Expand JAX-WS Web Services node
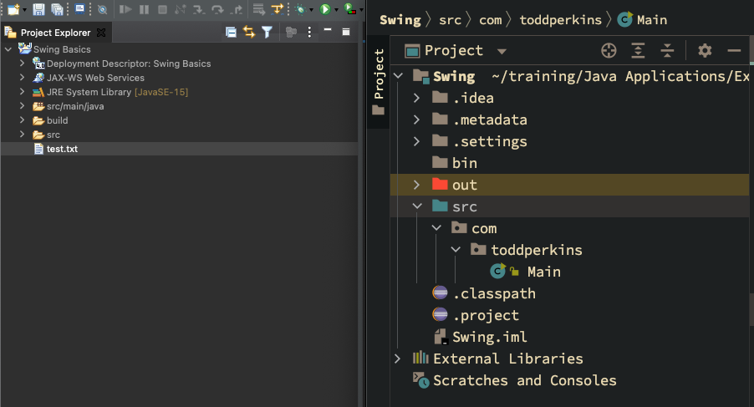This screenshot has height=407, width=754. coord(22,78)
